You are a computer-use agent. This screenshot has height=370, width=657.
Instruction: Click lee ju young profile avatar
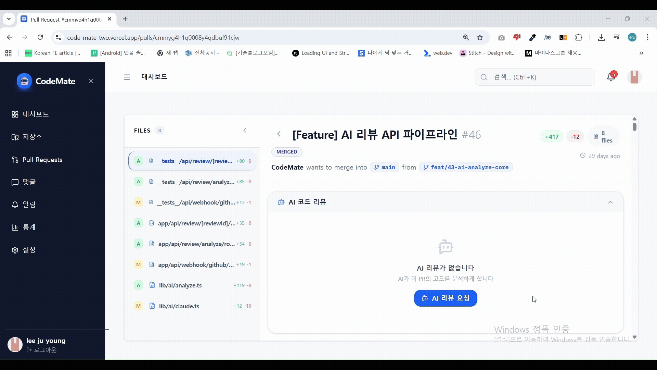[x=15, y=345]
